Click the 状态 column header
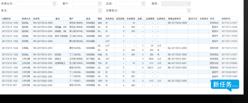Image resolution: width=248 pixels, height=103 pixels. coord(214,19)
